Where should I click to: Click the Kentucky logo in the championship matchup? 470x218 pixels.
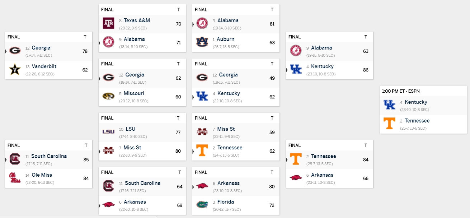tap(389, 105)
